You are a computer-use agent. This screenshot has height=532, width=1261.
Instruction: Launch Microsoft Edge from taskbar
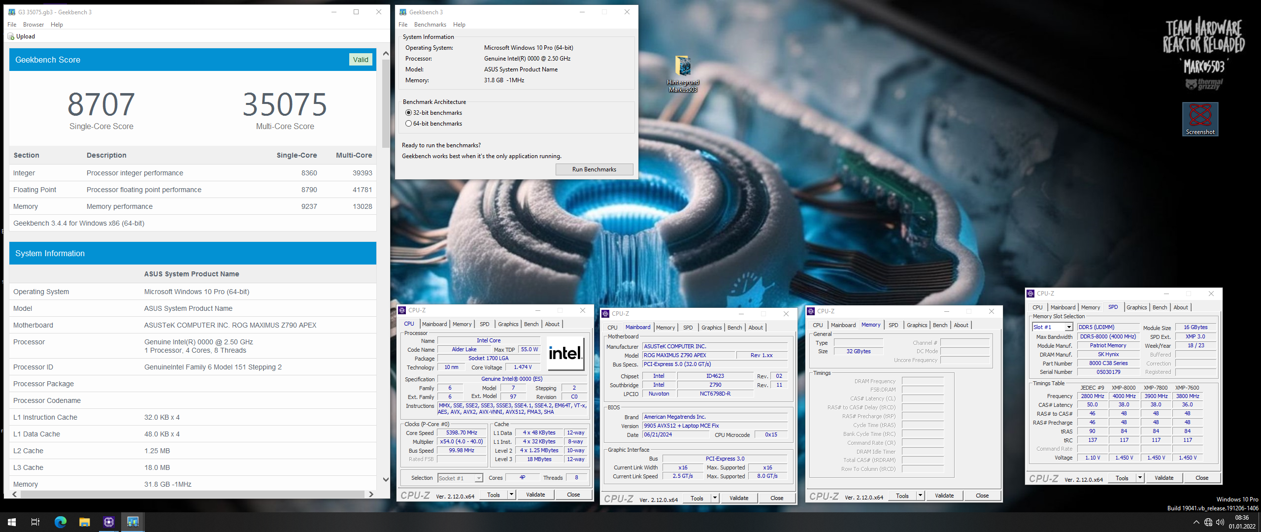pyautogui.click(x=60, y=522)
